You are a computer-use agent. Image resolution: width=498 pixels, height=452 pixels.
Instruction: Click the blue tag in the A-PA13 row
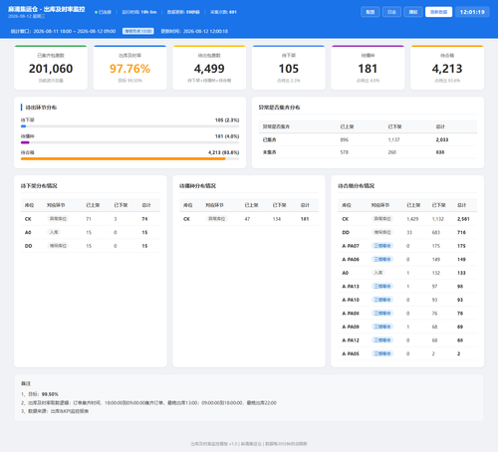pos(382,286)
